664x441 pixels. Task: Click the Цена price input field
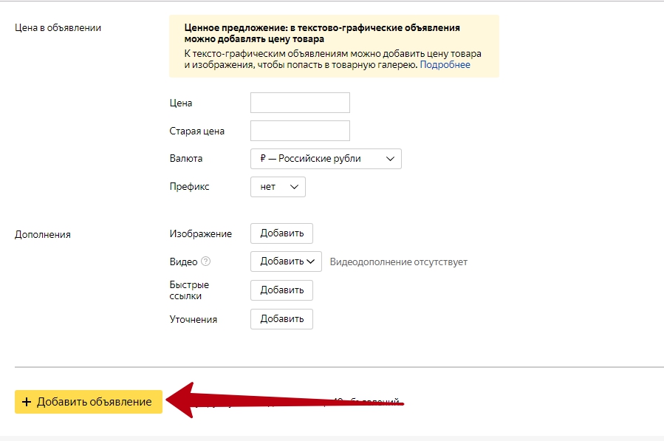click(x=300, y=103)
